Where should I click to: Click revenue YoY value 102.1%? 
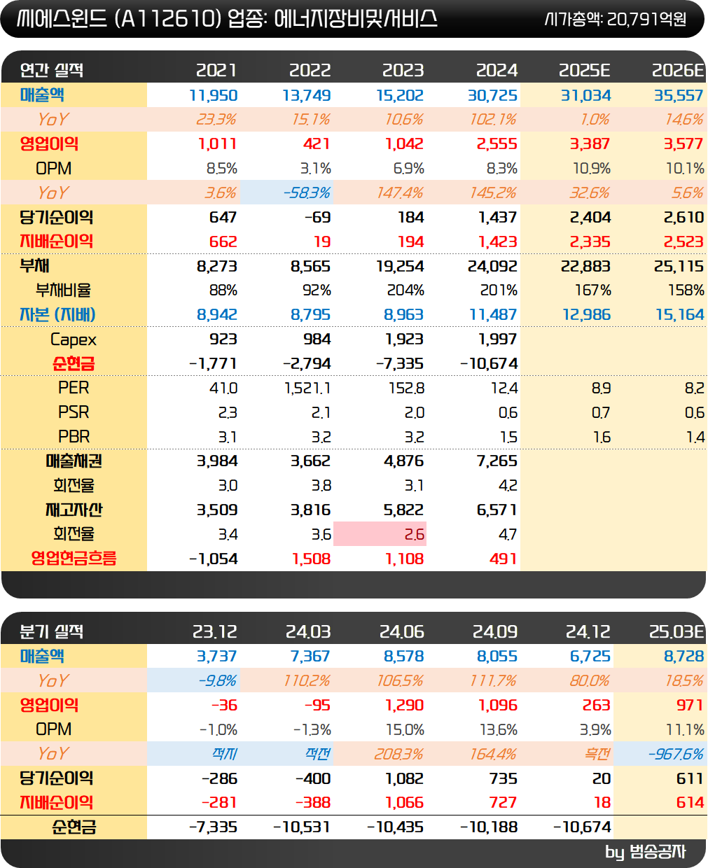pos(493,120)
